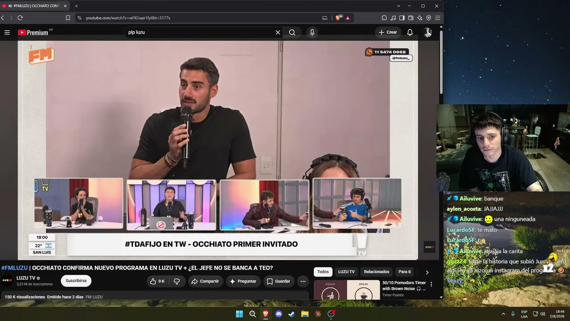The image size is (570, 321).
Task: Open the system volume control
Action: [x=542, y=314]
